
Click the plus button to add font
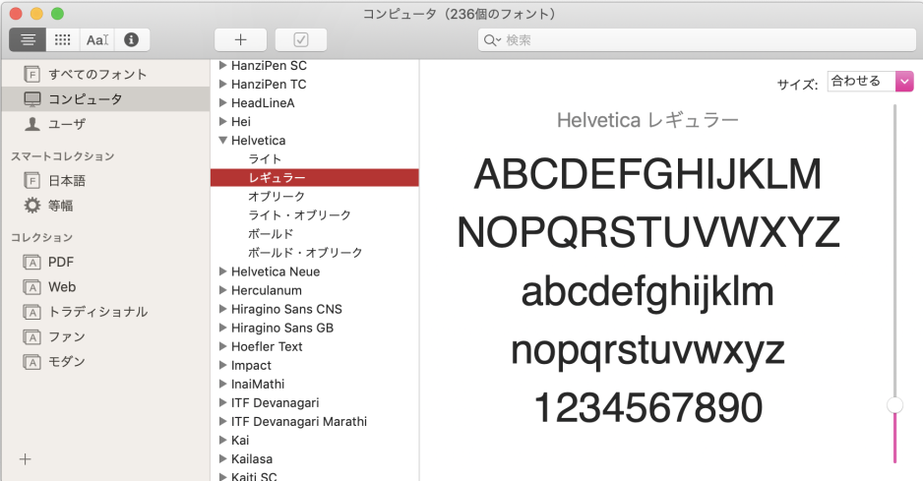[240, 40]
